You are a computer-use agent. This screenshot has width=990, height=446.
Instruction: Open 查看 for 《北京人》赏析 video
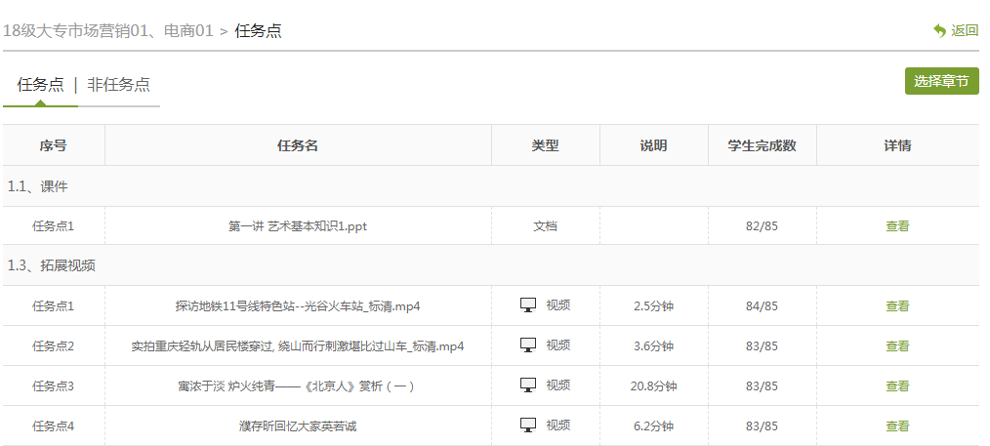[896, 385]
